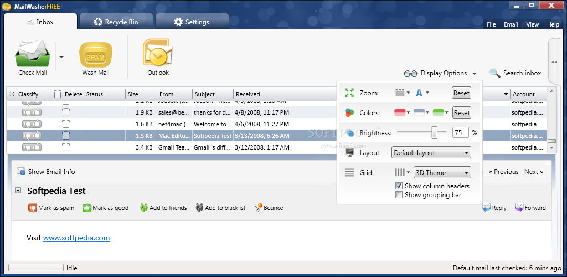Click the Wash Mail spam icon
Viewport: 567px width, 277px height.
(x=96, y=55)
